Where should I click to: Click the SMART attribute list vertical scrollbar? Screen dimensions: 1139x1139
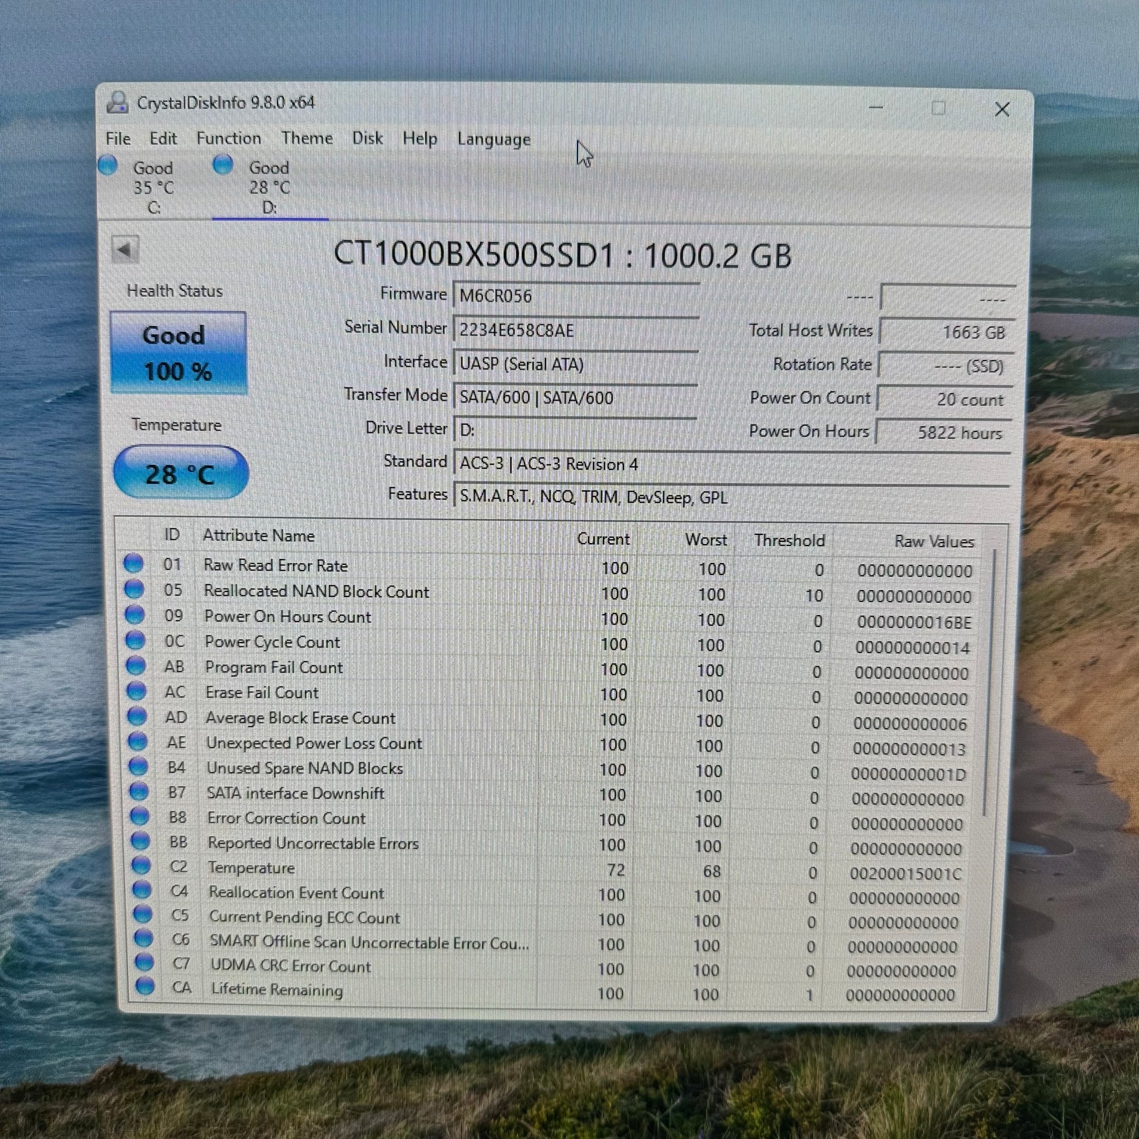[x=989, y=684]
